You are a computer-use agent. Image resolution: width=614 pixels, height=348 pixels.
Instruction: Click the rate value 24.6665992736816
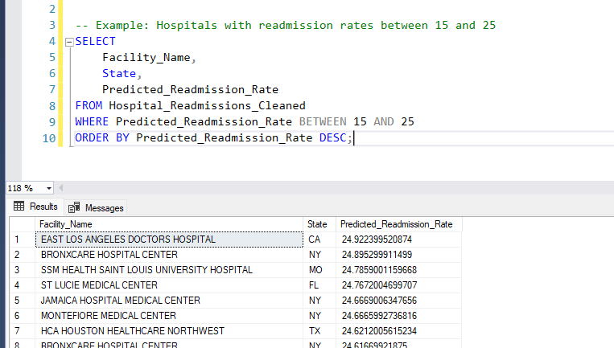pos(398,316)
